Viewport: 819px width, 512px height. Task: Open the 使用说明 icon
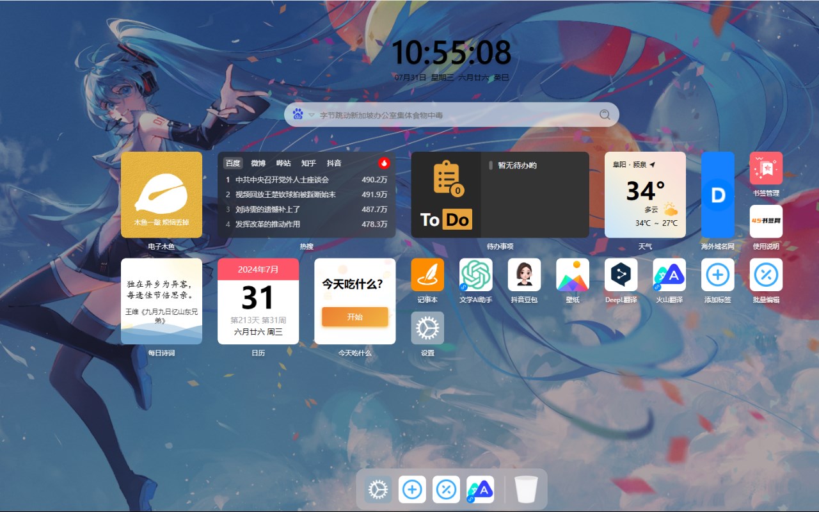(x=766, y=221)
